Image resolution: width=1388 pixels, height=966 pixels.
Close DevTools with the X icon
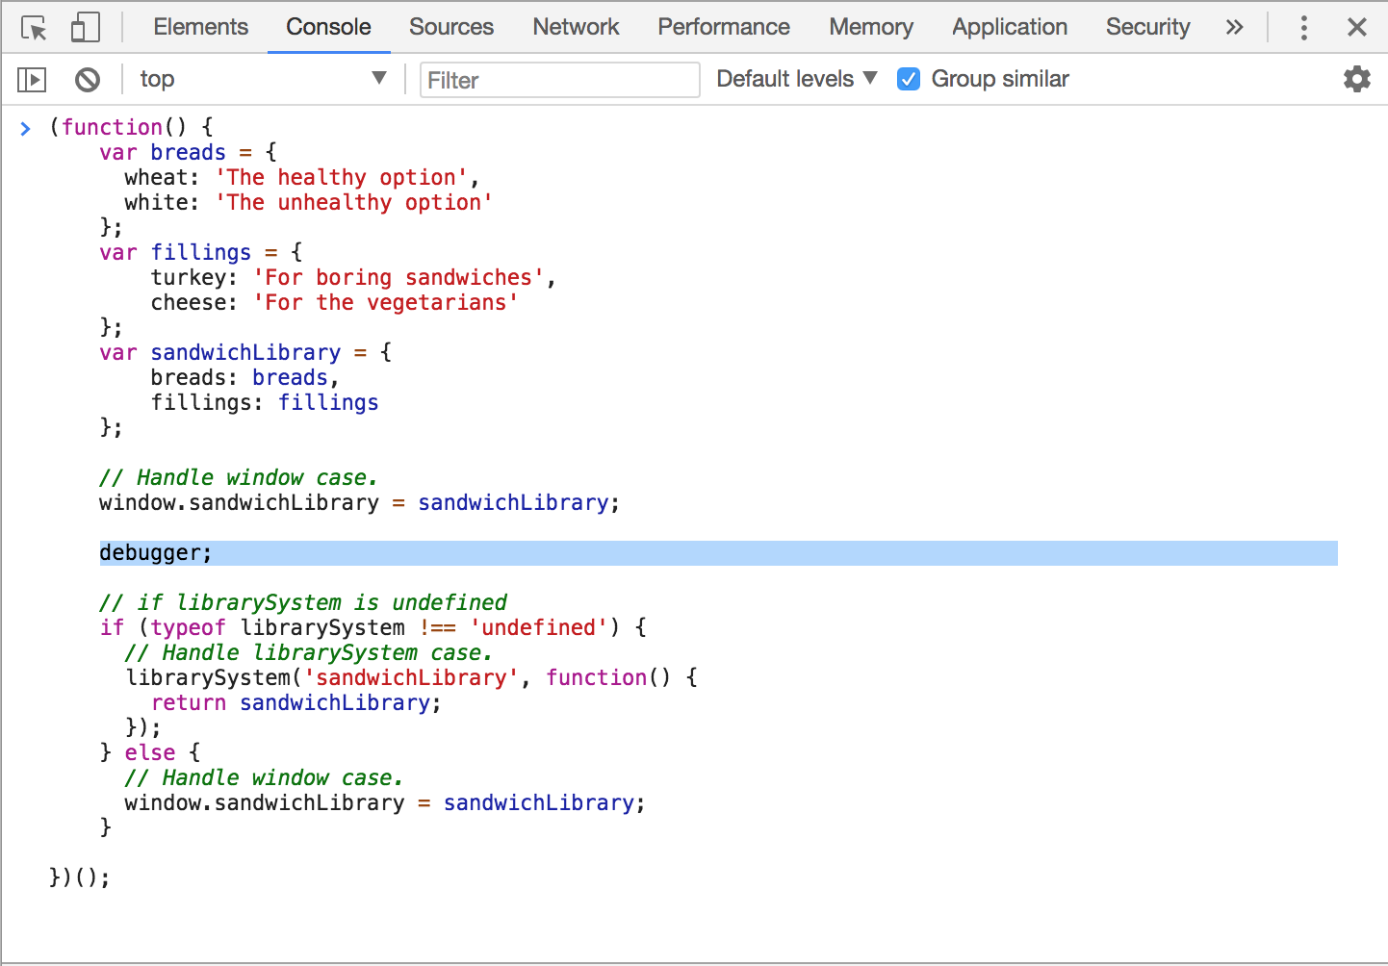pyautogui.click(x=1357, y=27)
